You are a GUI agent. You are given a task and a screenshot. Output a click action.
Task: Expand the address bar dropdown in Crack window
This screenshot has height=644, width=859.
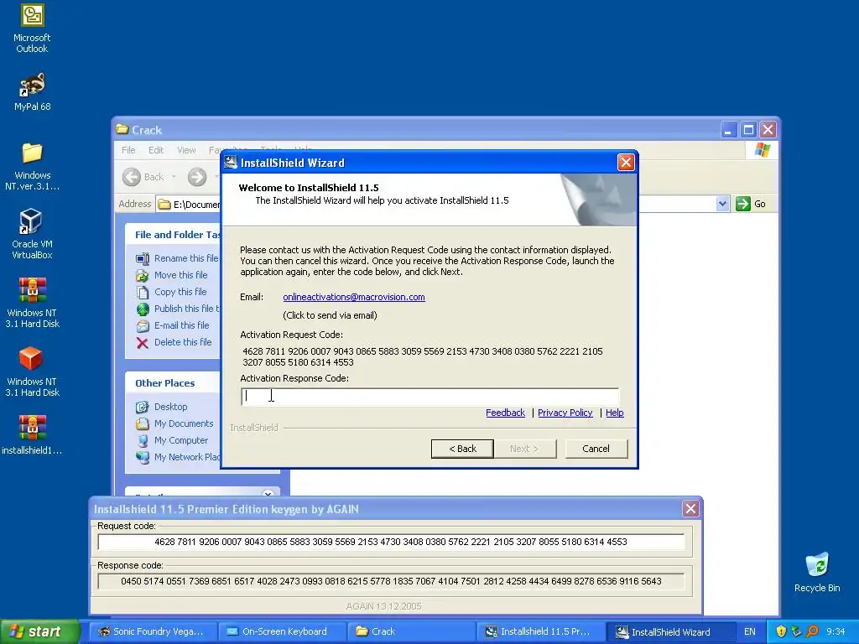[x=722, y=204]
